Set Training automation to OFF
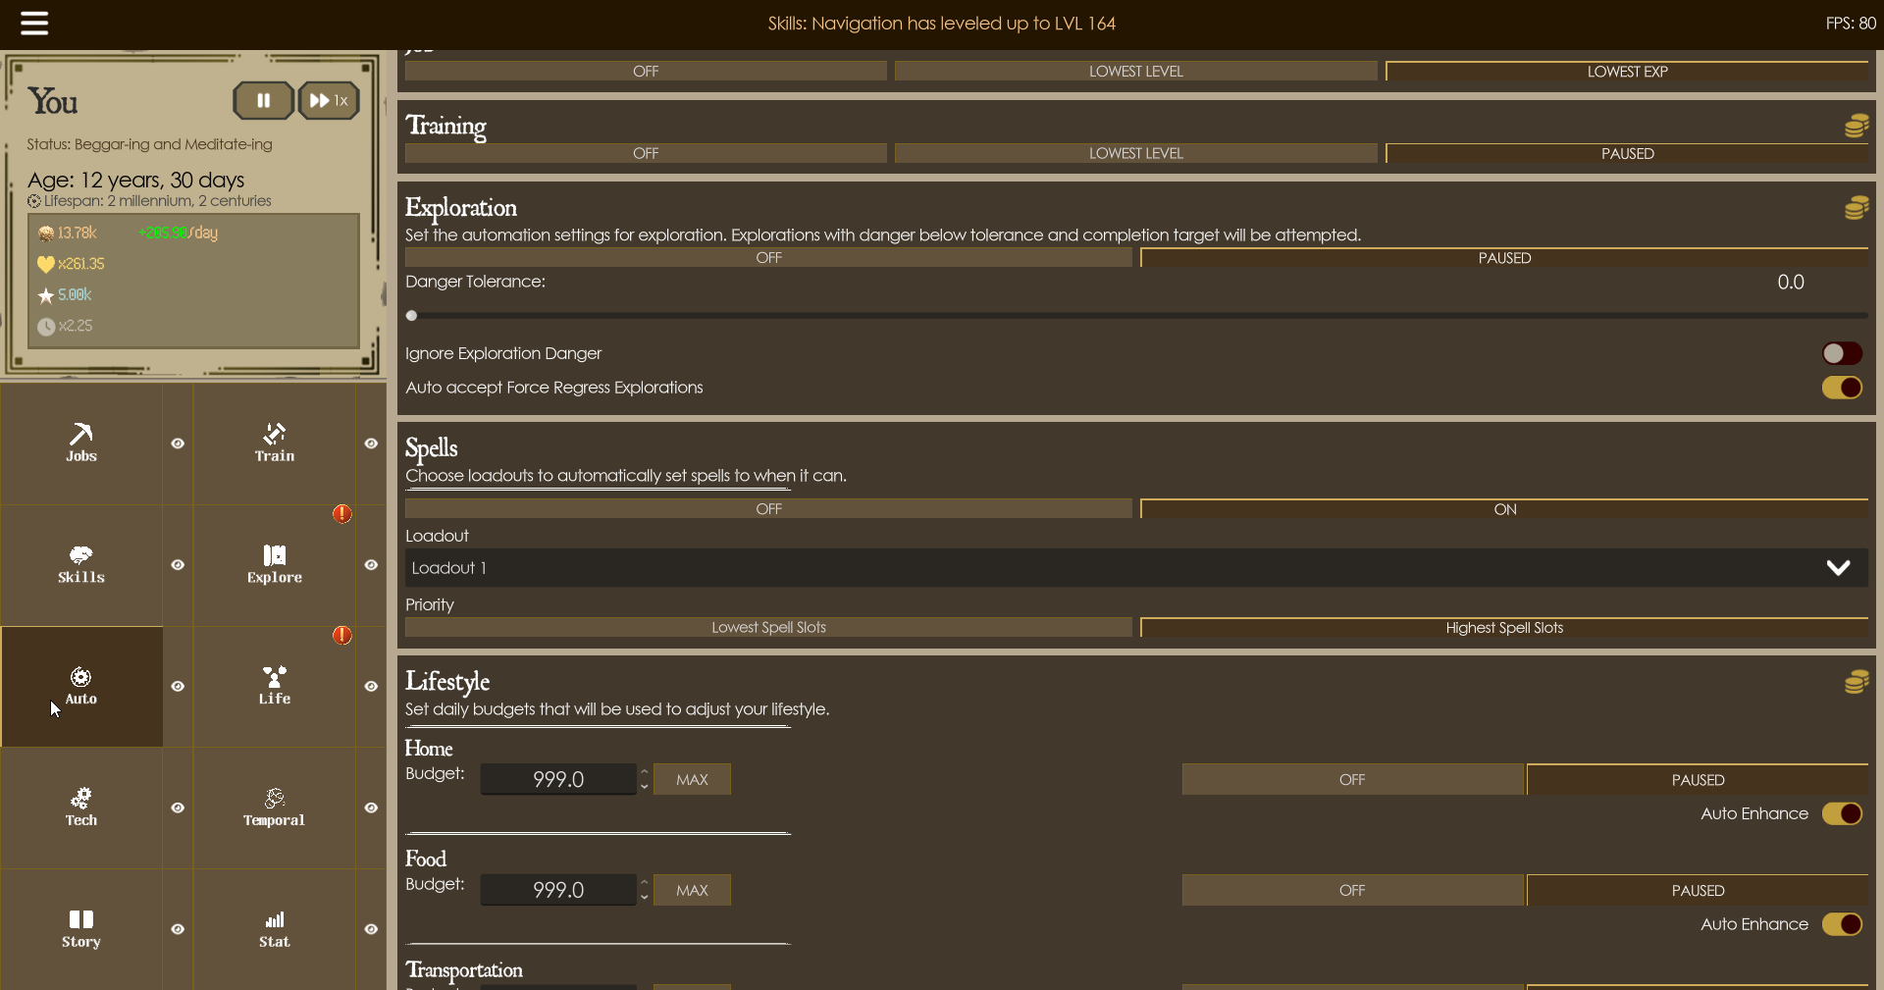1884x990 pixels. [x=646, y=153]
